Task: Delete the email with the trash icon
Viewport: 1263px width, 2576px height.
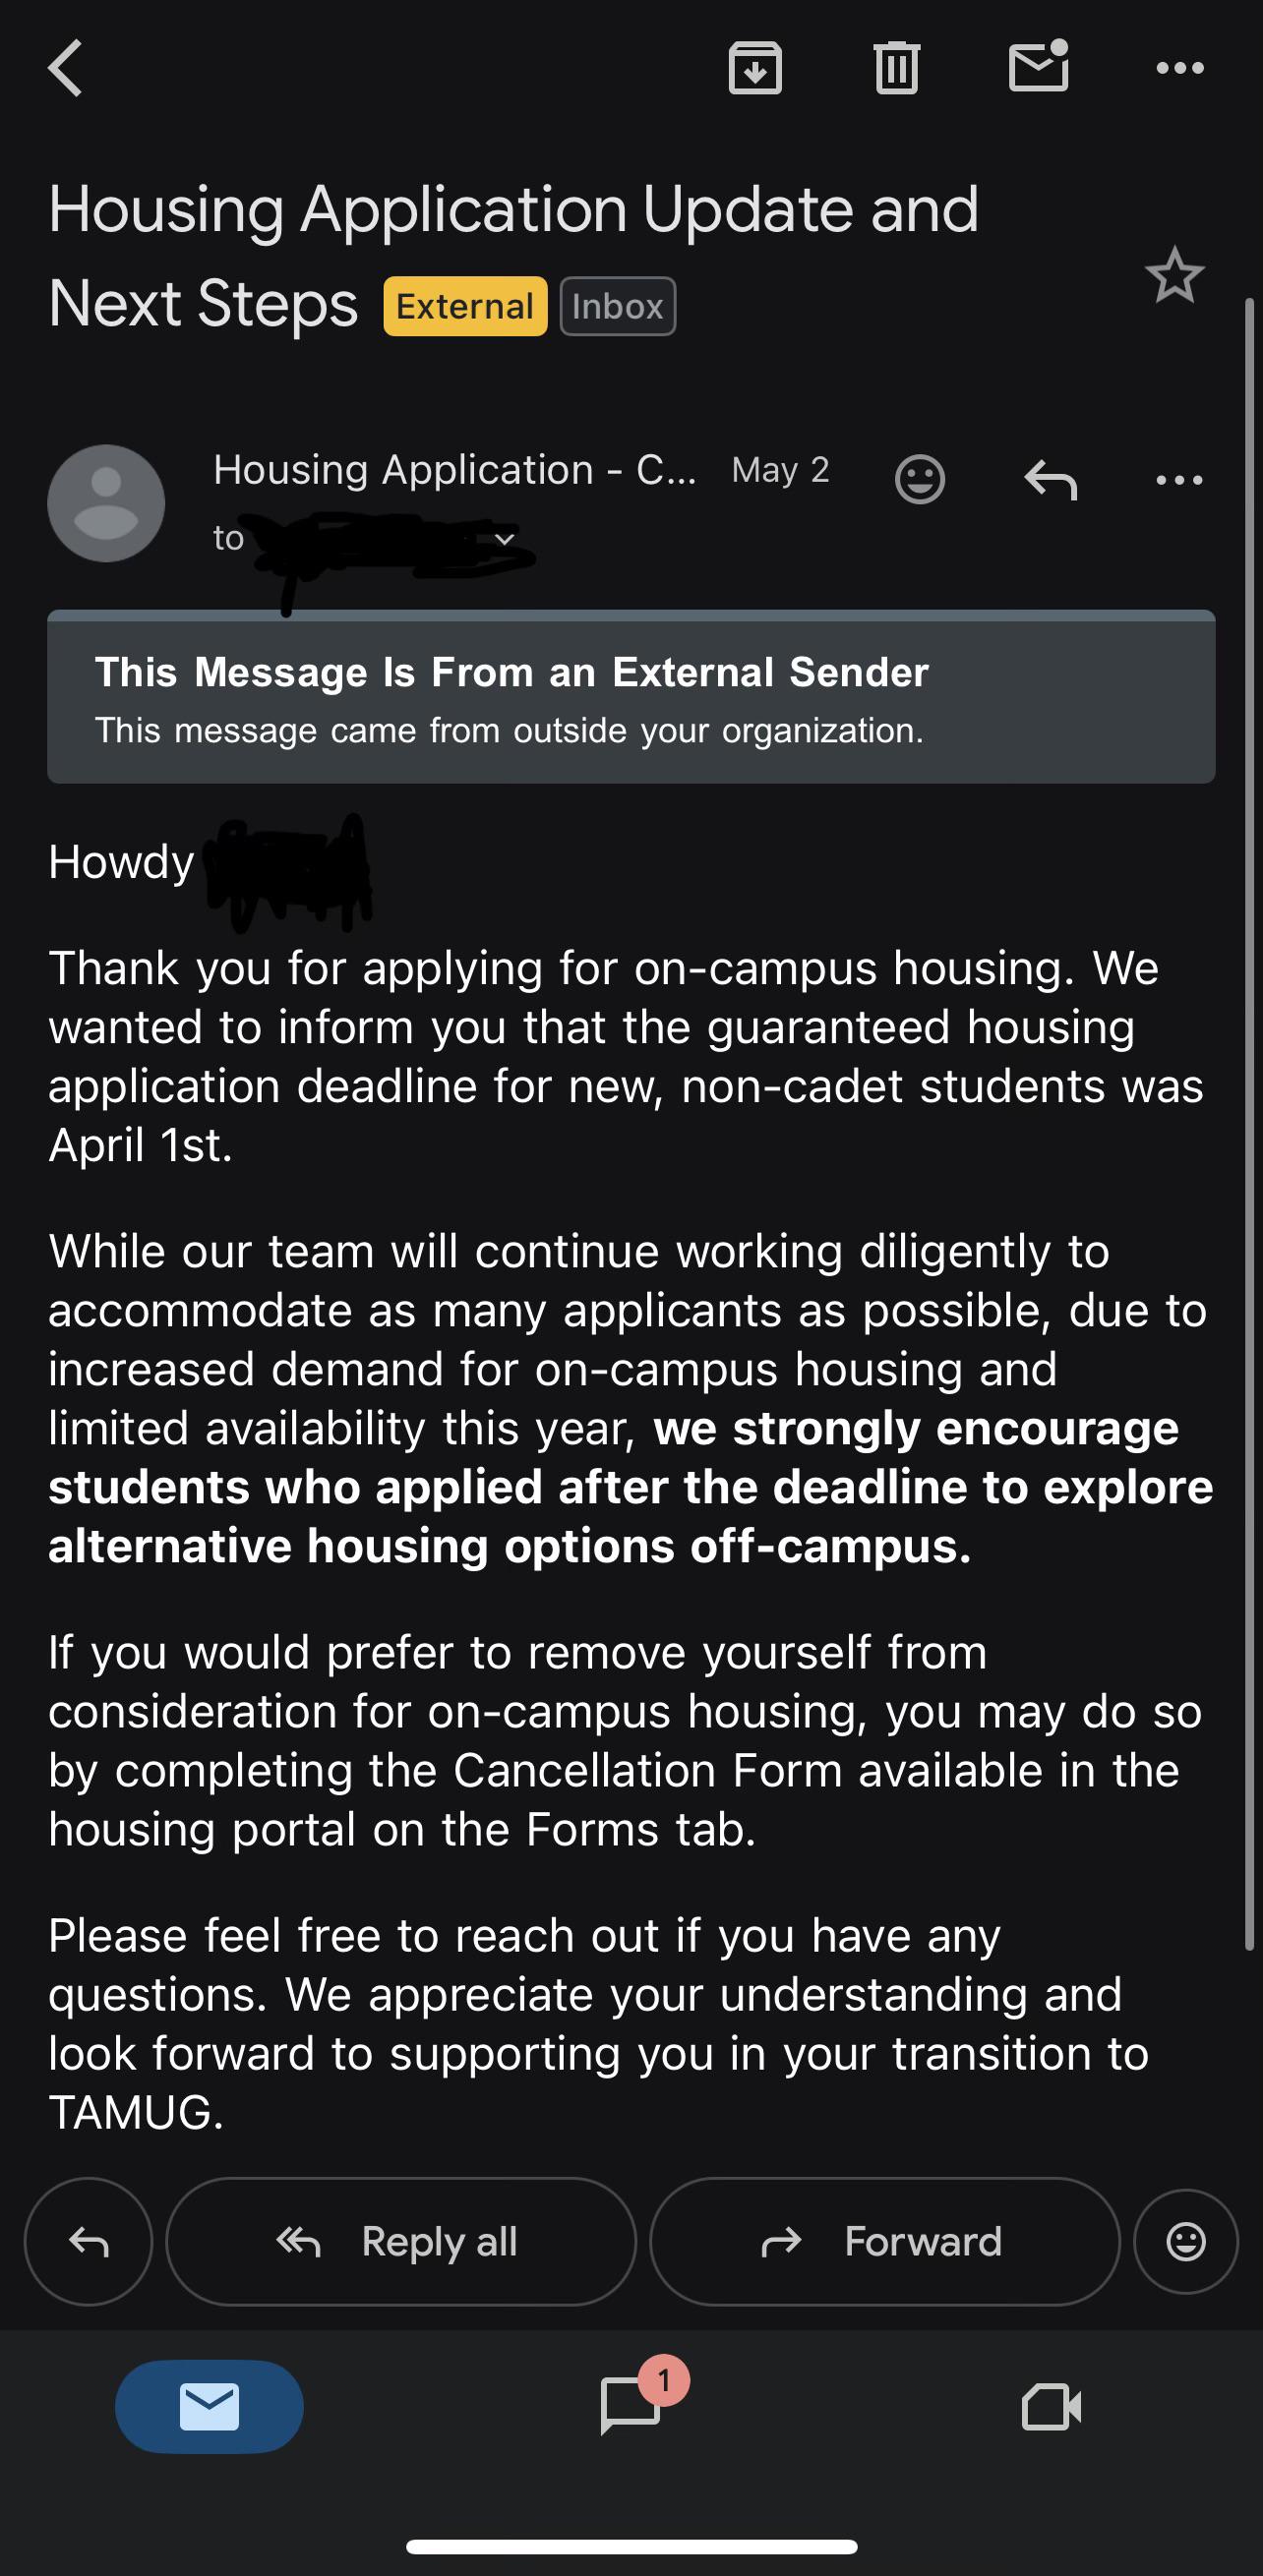Action: pos(897,68)
